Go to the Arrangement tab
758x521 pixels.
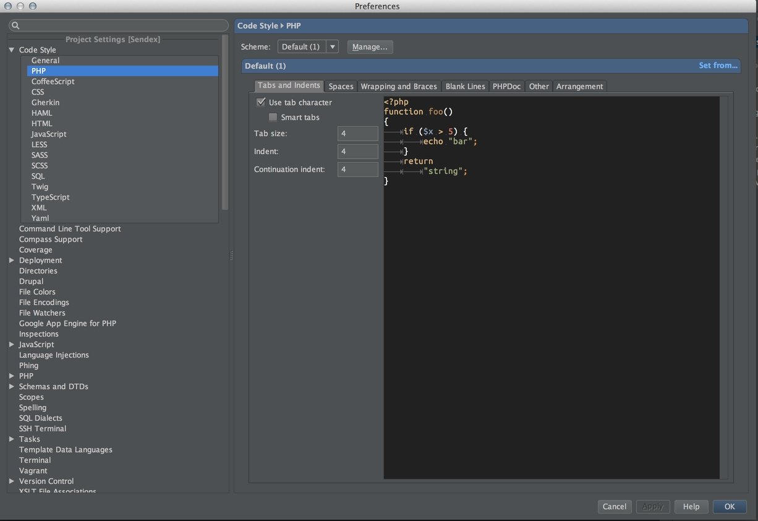[x=579, y=87]
